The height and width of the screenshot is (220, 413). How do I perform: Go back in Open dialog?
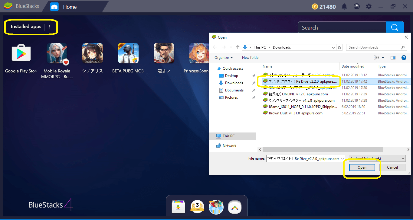point(215,47)
